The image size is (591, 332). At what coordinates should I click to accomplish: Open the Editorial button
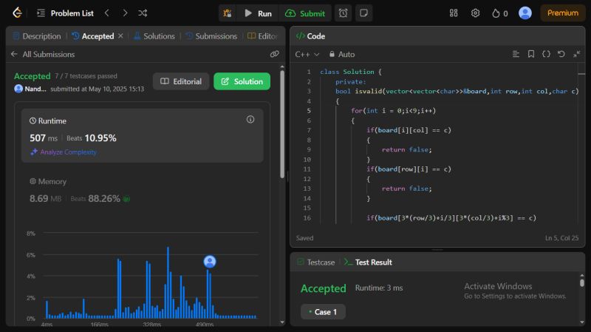pos(181,81)
